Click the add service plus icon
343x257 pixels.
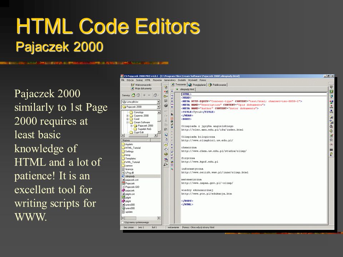[144, 95]
